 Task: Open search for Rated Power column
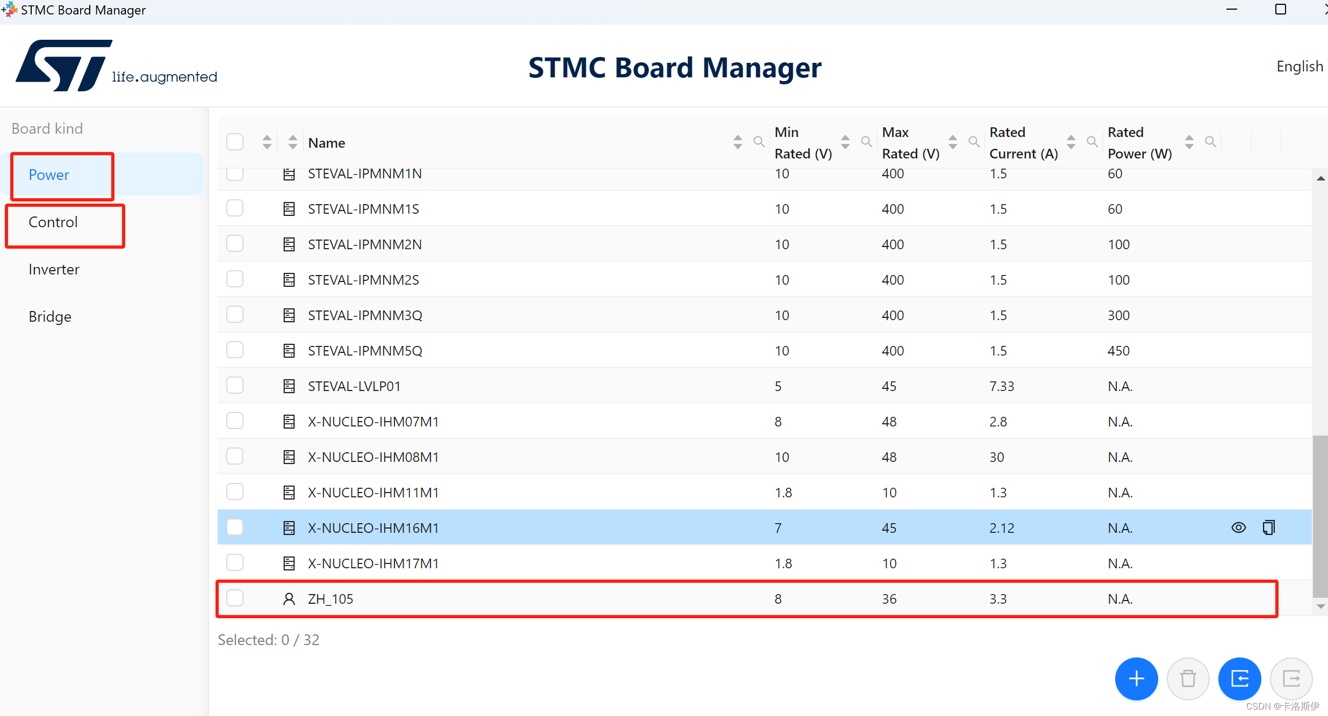coord(1210,142)
